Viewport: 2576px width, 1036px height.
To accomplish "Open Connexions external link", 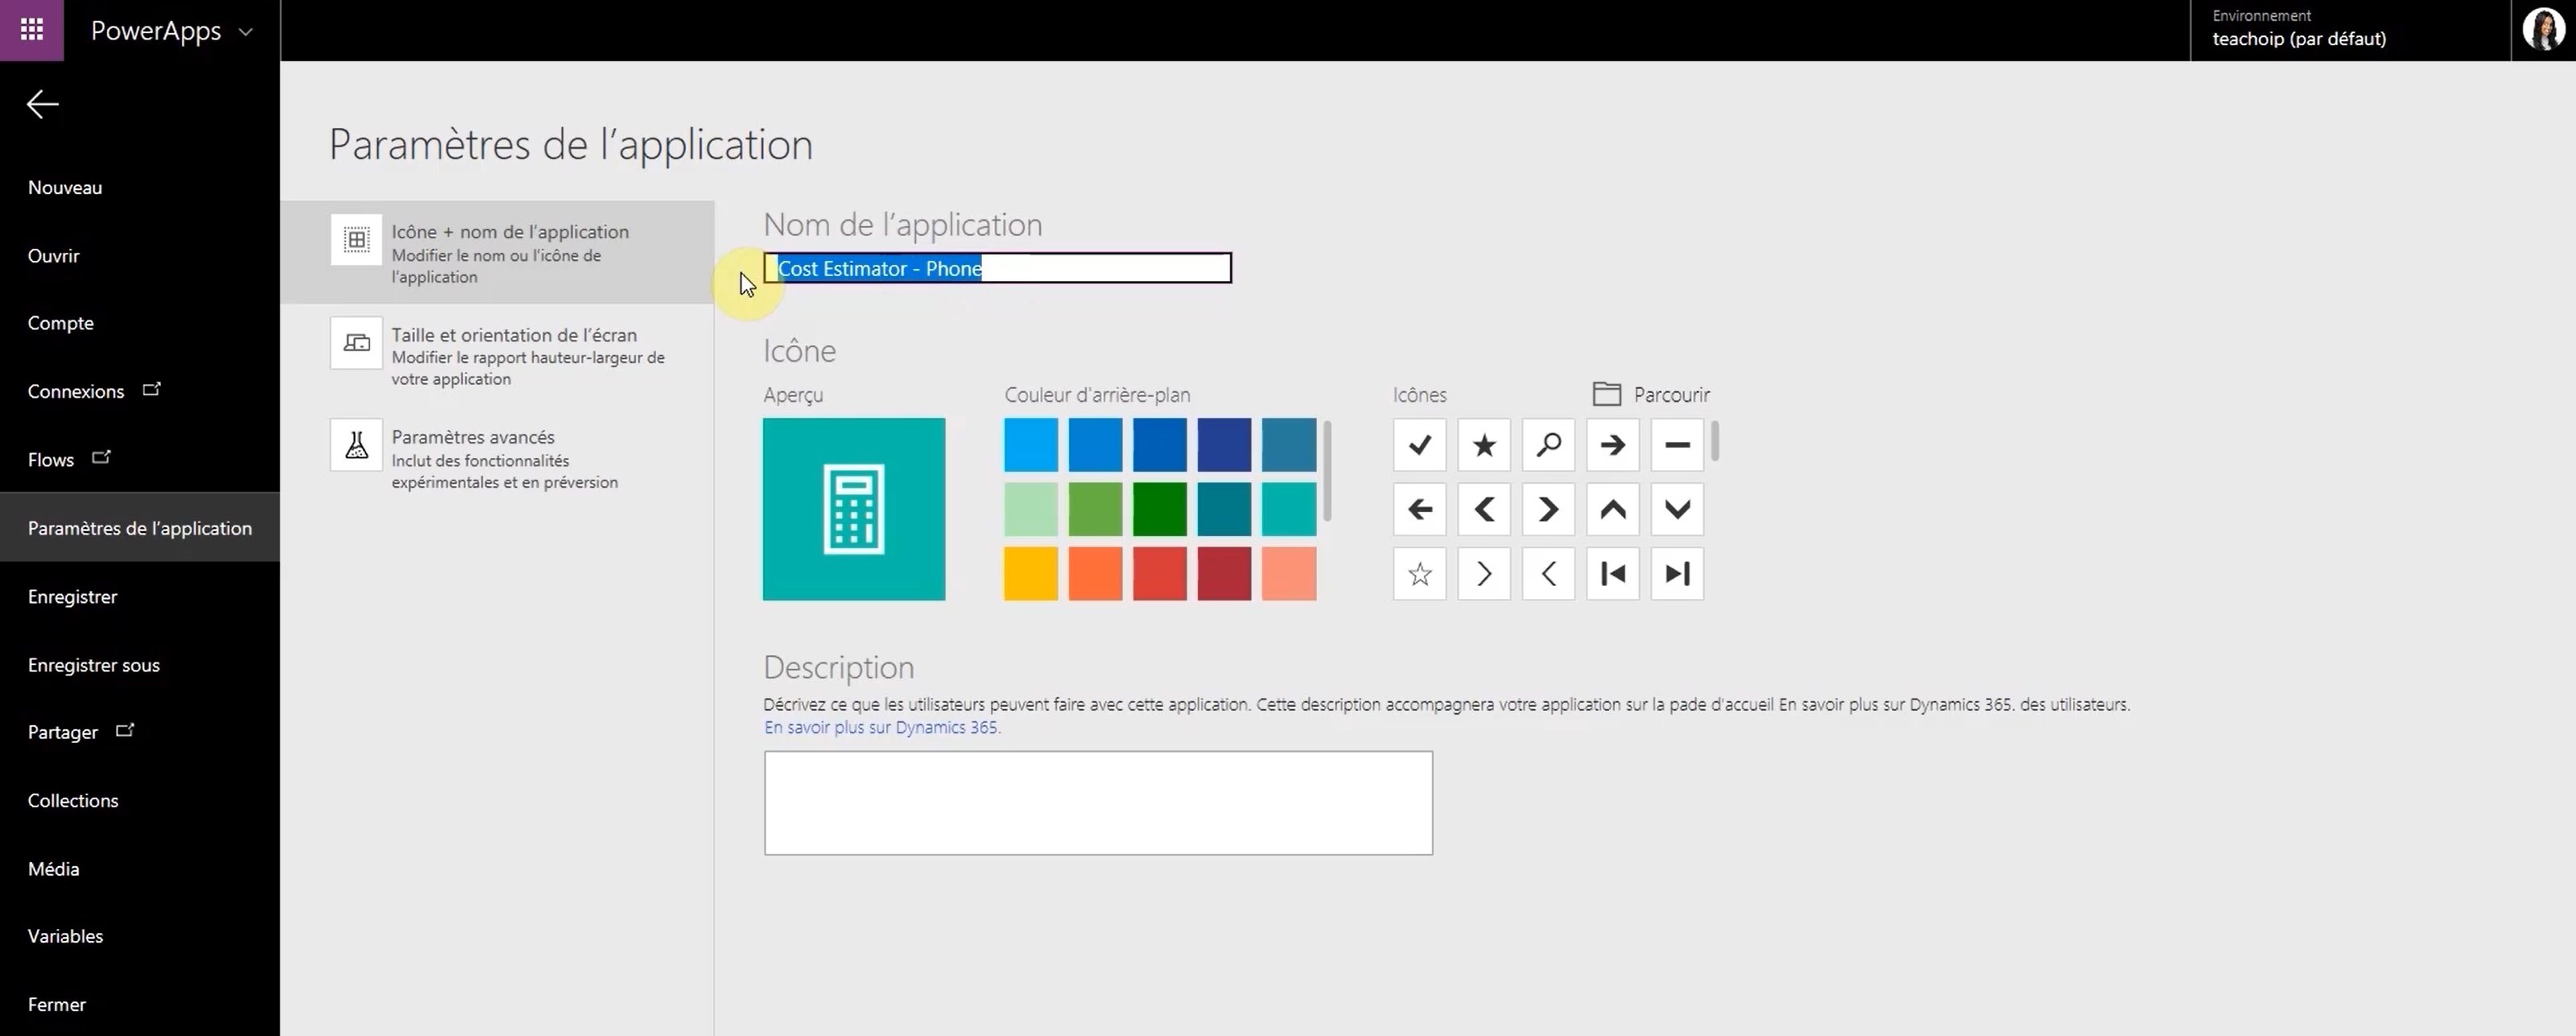I will 94,391.
